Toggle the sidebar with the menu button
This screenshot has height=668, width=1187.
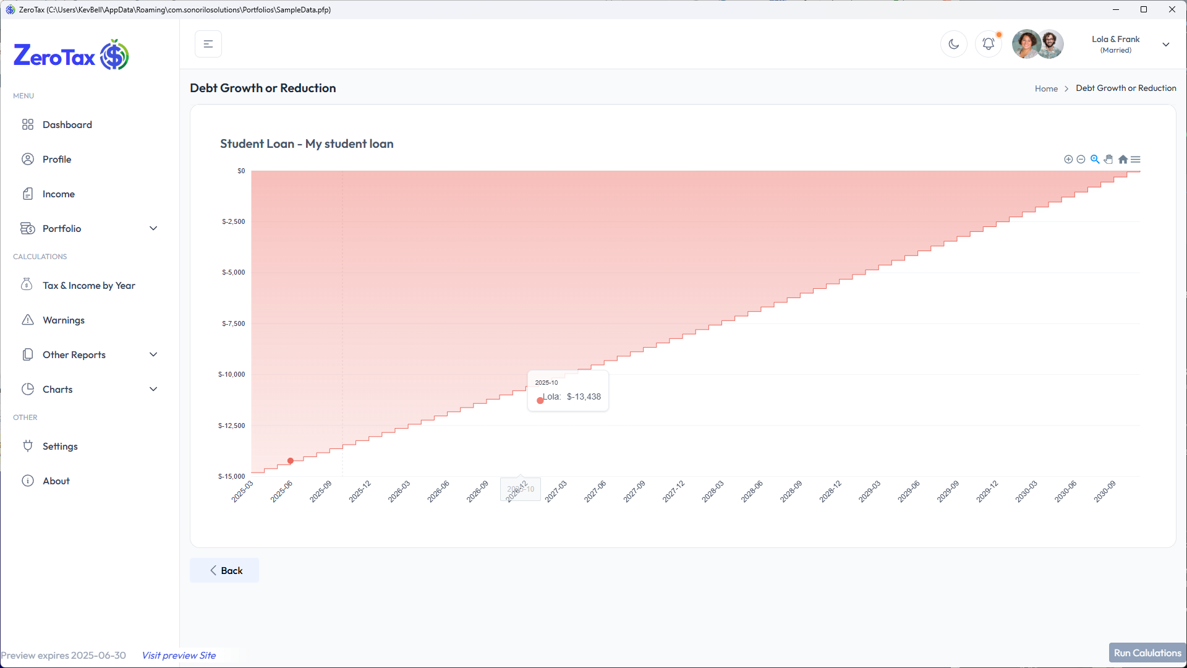208,44
